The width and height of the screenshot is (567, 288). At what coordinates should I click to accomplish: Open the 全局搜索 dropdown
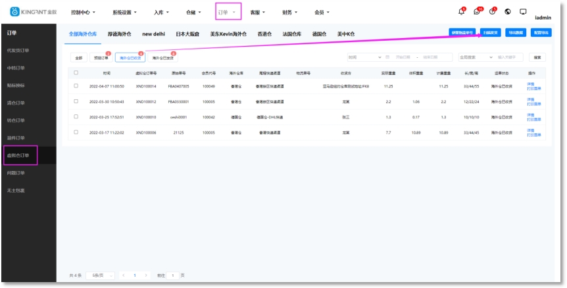pos(476,57)
